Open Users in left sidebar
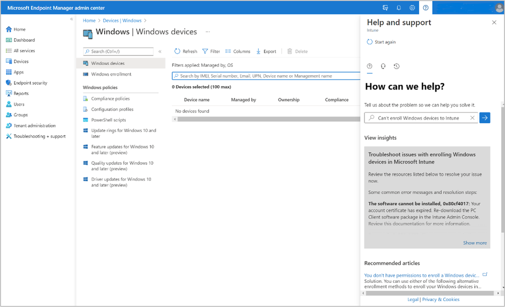The image size is (505, 307). pyautogui.click(x=15, y=104)
